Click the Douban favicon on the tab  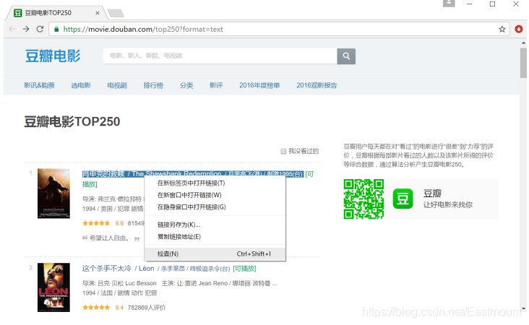click(x=17, y=13)
